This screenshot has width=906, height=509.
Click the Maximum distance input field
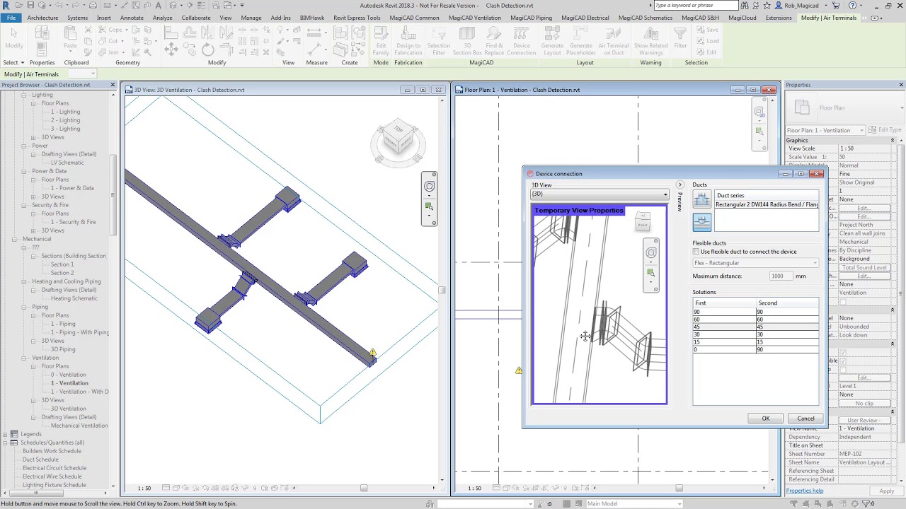[x=781, y=276]
